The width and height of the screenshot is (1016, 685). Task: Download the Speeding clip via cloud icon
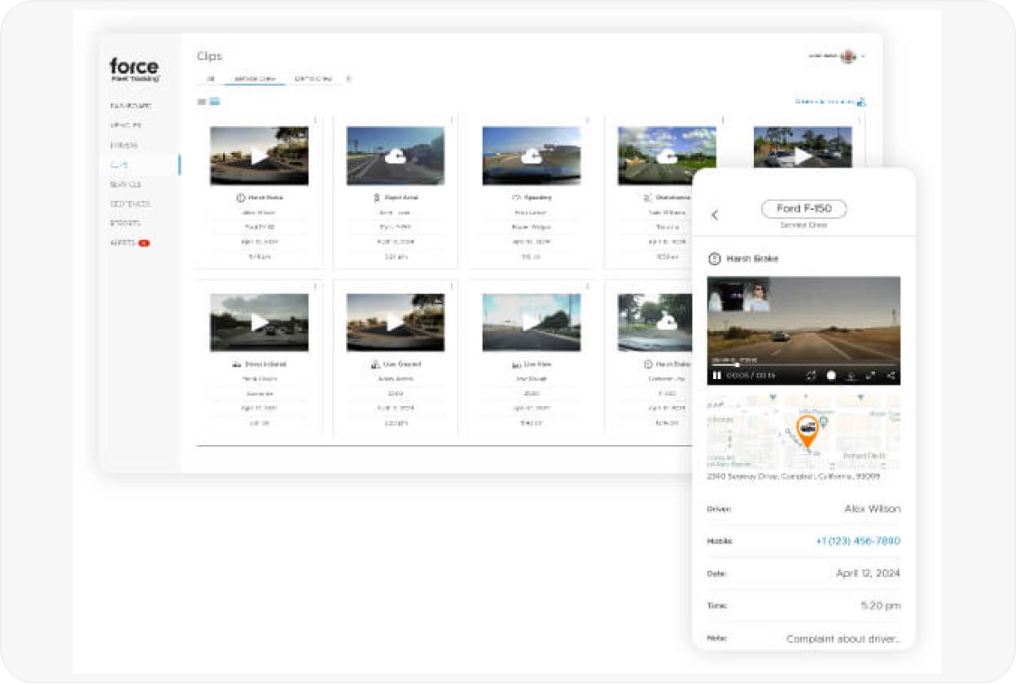coord(532,156)
